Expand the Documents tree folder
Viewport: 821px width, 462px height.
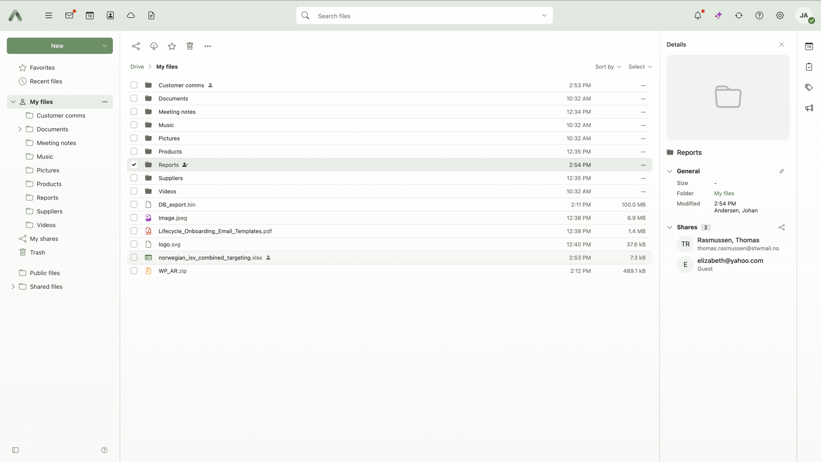20,129
